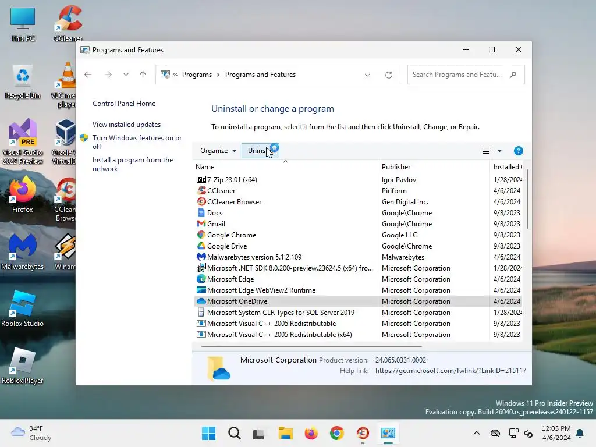This screenshot has height=447, width=596.
Task: Select the Programs and Features breadcrumb
Action: [x=260, y=74]
